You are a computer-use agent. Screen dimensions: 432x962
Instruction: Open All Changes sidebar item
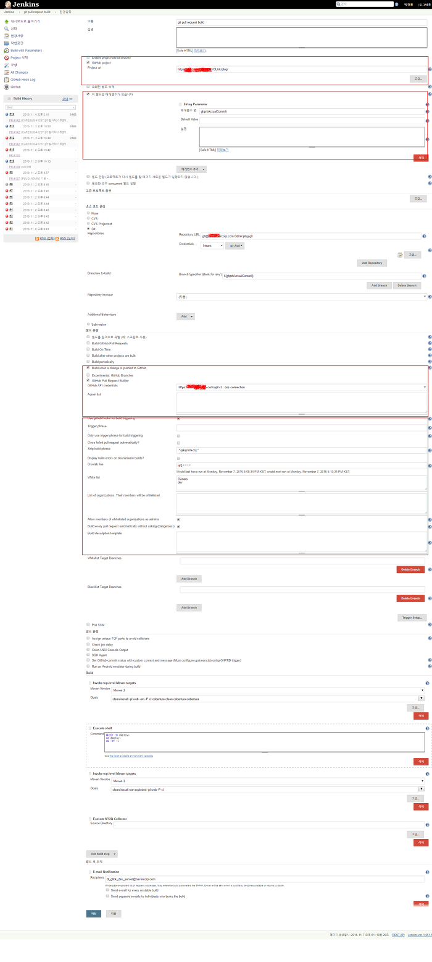pos(19,72)
